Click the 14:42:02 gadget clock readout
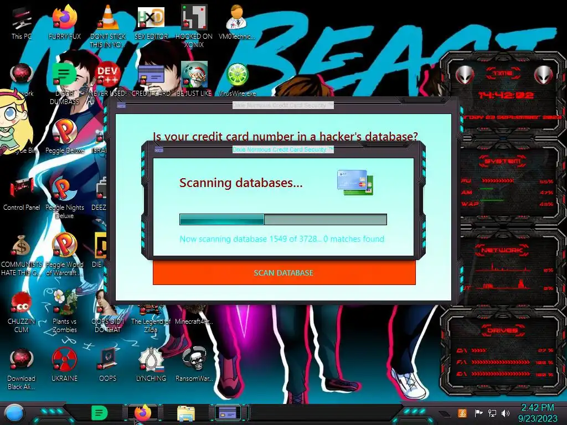This screenshot has height=425, width=567. [506, 95]
